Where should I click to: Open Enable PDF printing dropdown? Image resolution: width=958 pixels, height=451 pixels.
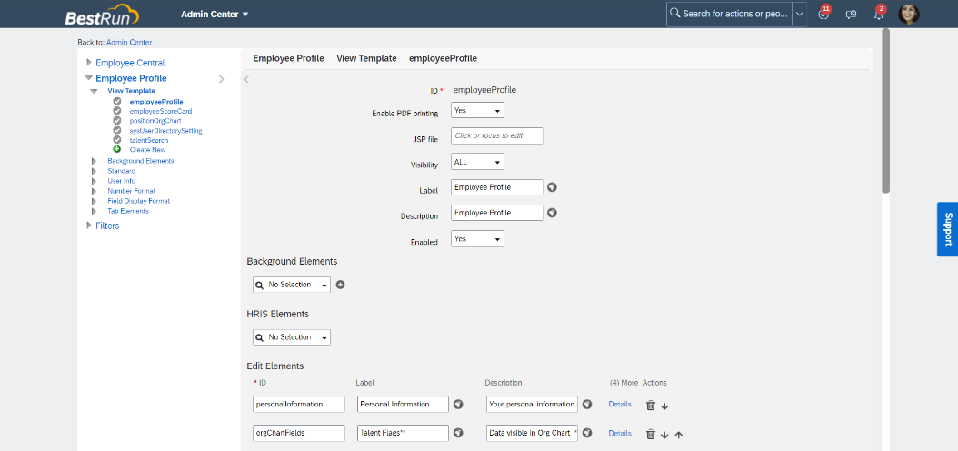477,110
